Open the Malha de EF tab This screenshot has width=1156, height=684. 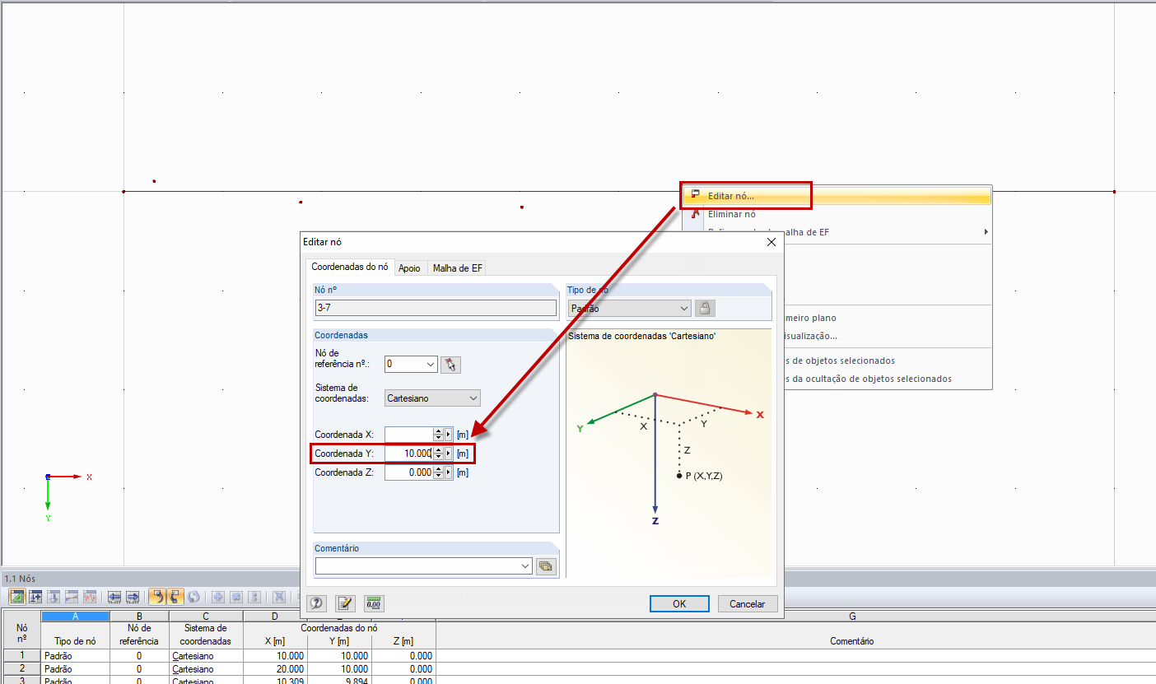(x=458, y=268)
